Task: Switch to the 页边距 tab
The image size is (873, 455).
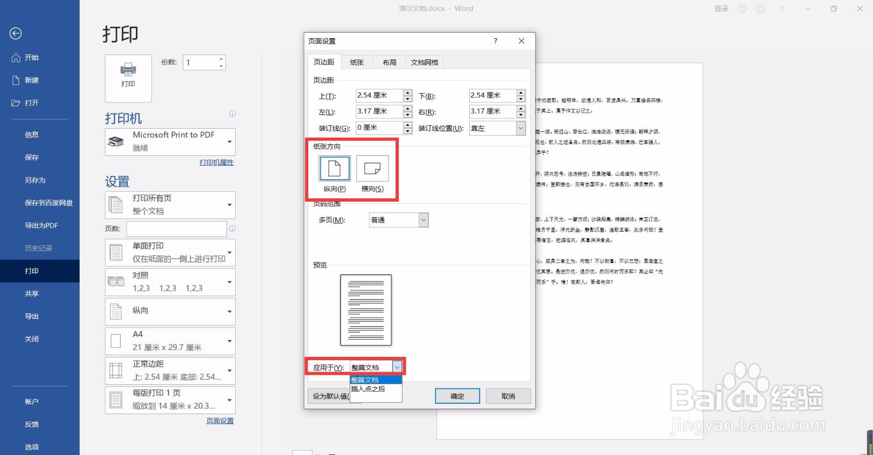Action: click(324, 62)
